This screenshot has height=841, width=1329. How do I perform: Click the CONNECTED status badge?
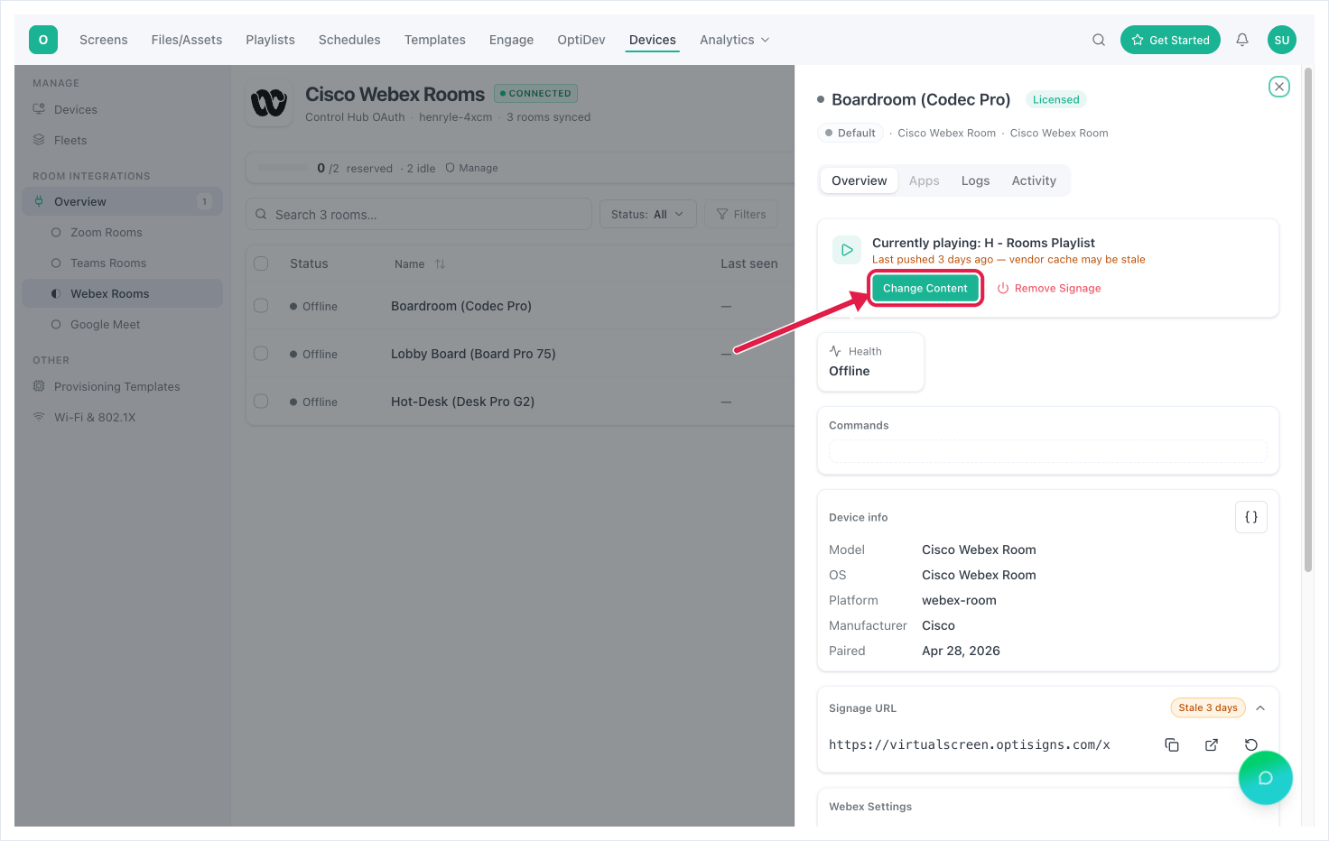pyautogui.click(x=535, y=93)
